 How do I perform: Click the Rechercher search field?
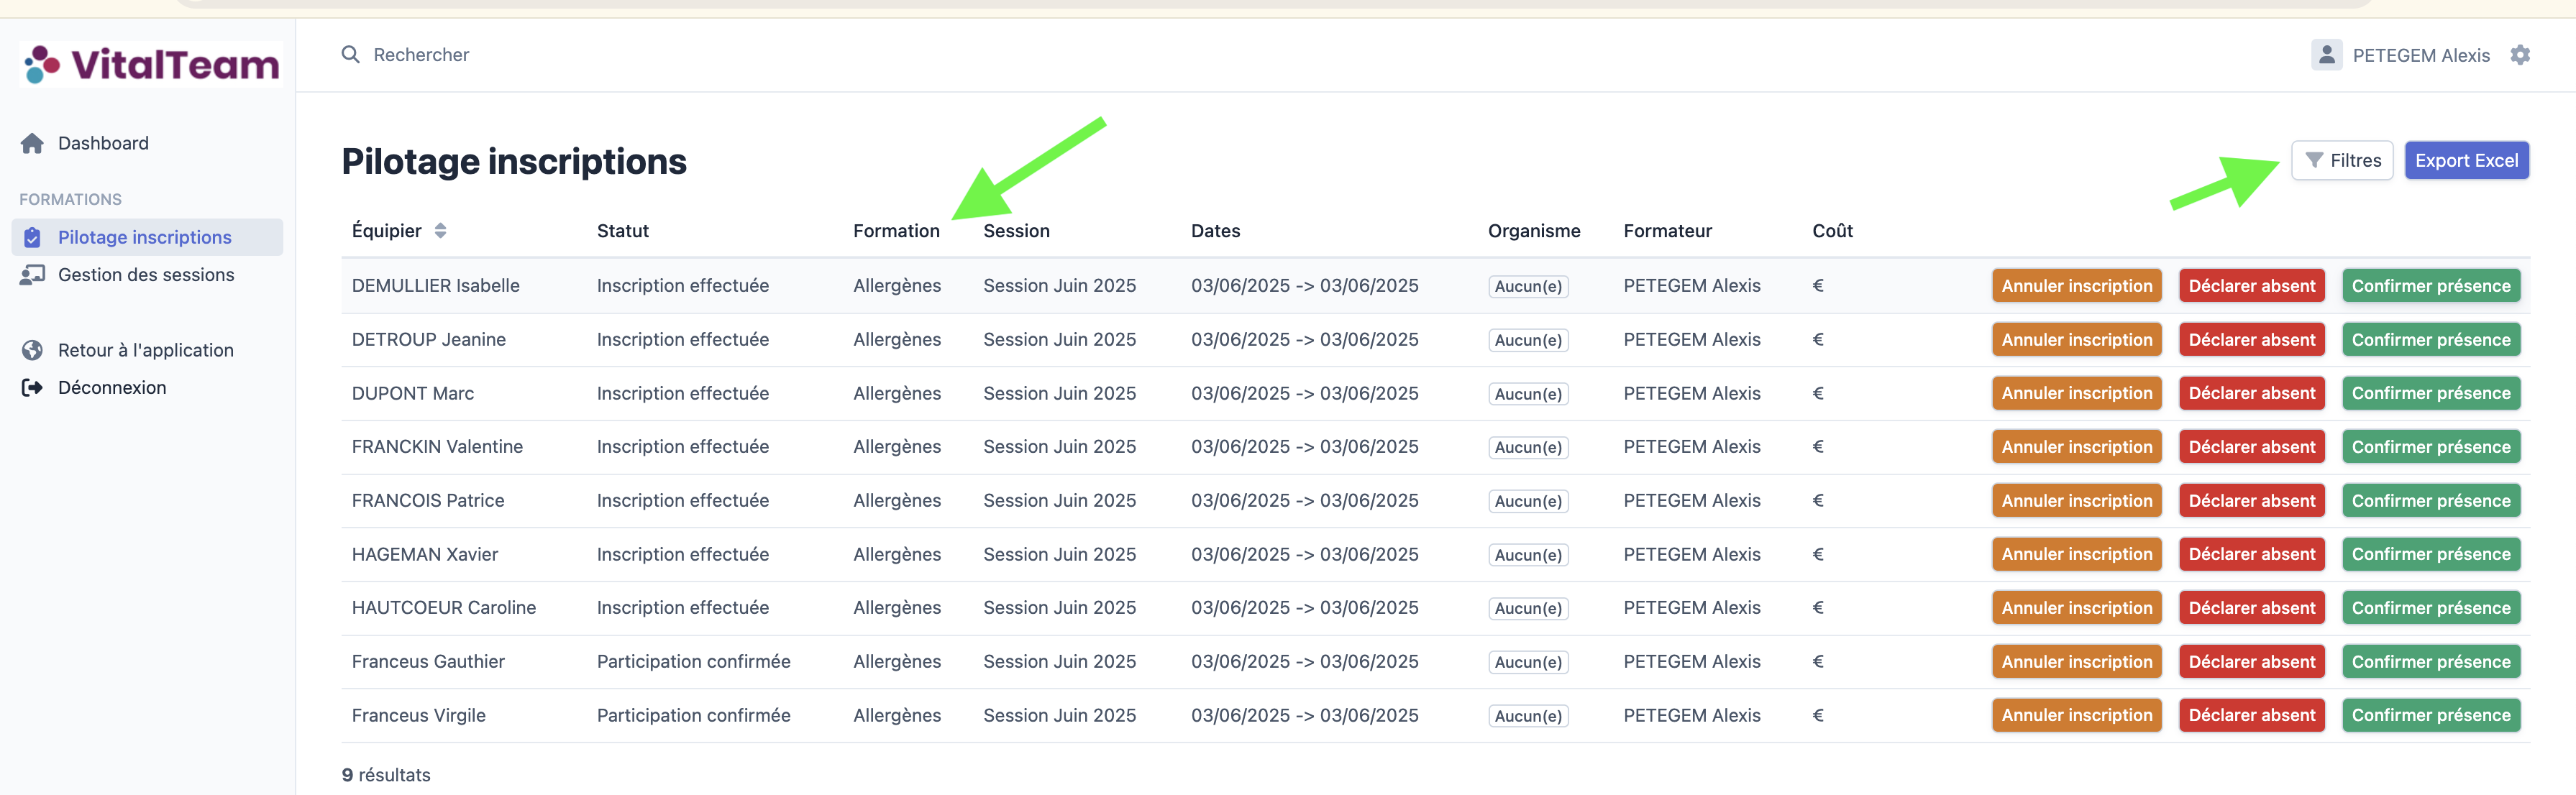pos(421,55)
